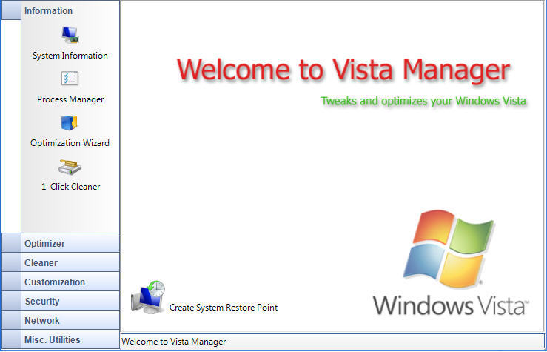
Task: Click the Create System Restore Point link
Action: pyautogui.click(x=224, y=308)
